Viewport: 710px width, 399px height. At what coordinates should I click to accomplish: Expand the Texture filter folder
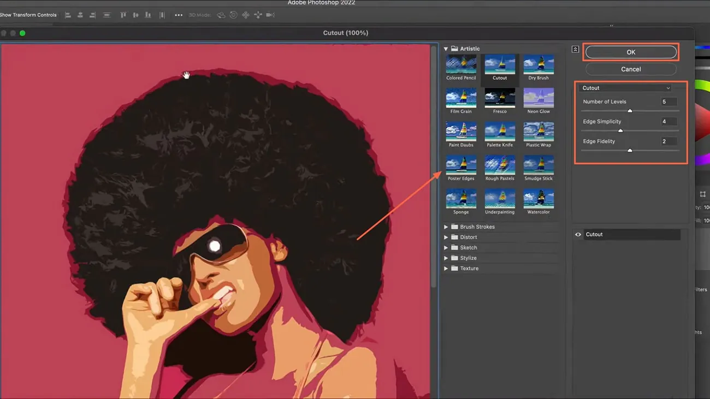point(446,268)
